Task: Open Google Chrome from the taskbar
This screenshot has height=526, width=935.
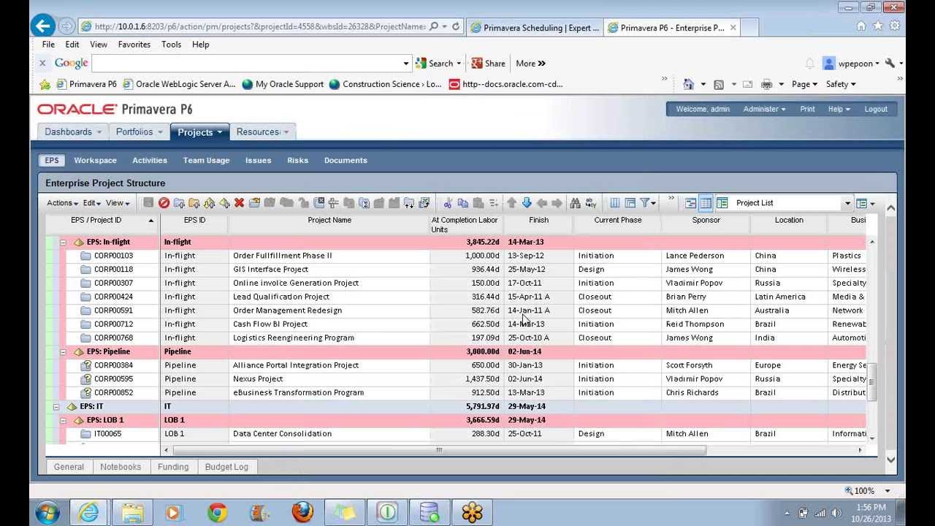Action: [x=217, y=512]
